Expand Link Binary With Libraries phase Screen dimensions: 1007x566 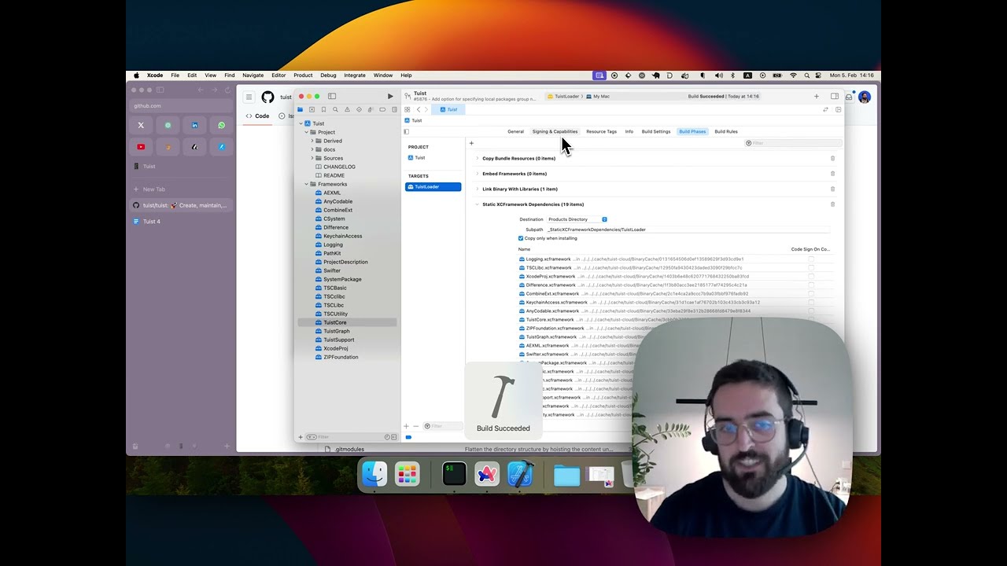click(x=477, y=189)
